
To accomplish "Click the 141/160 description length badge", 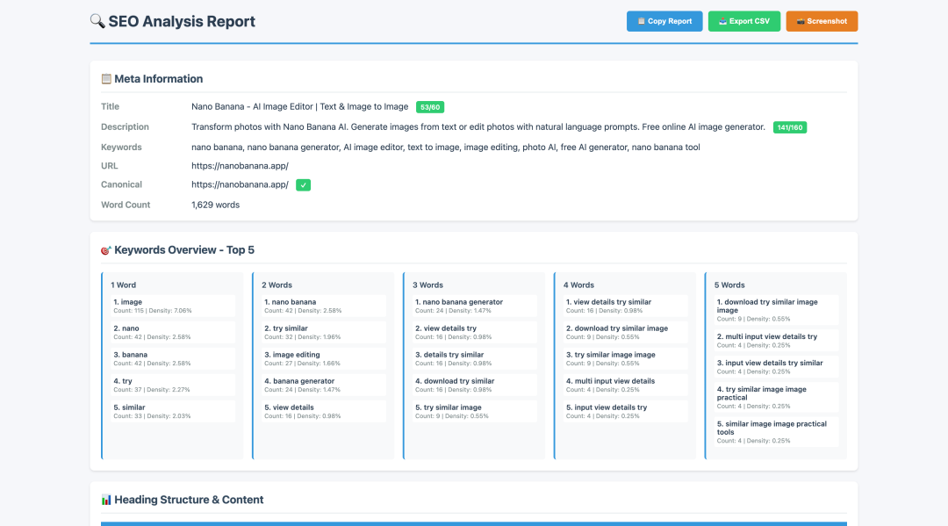I will click(x=790, y=127).
